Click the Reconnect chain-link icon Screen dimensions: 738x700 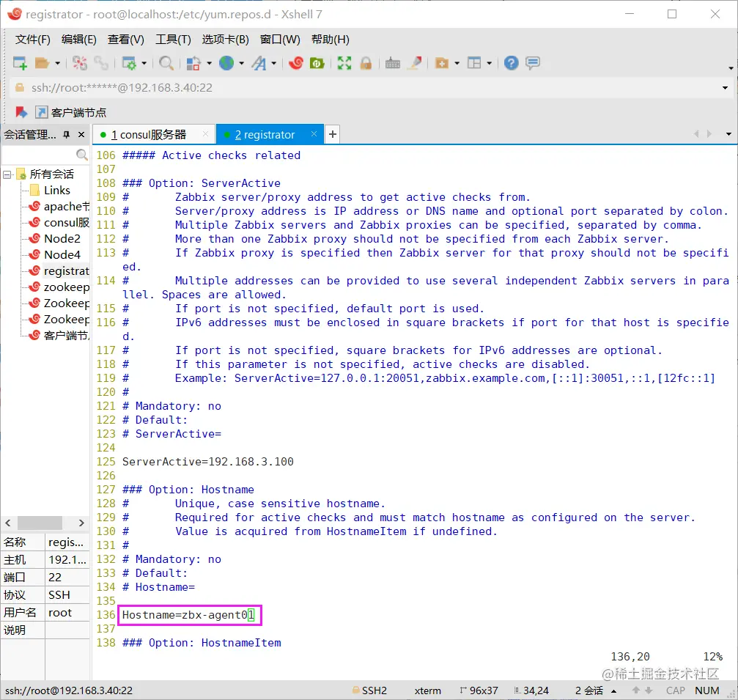(x=100, y=62)
